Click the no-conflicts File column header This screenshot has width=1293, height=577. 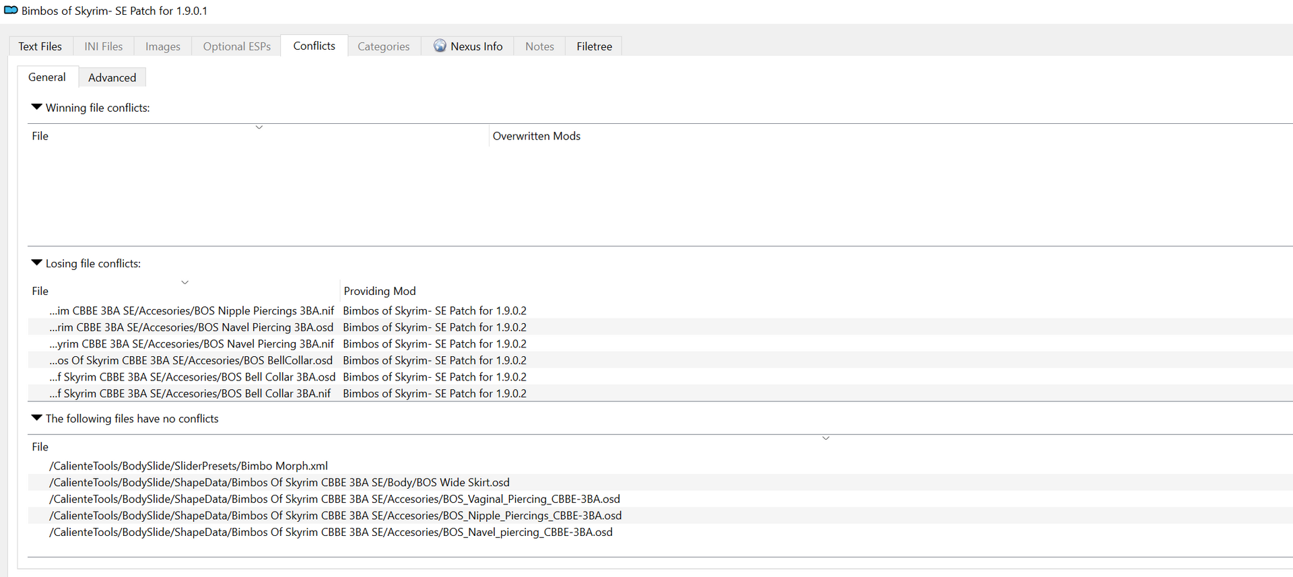(40, 446)
